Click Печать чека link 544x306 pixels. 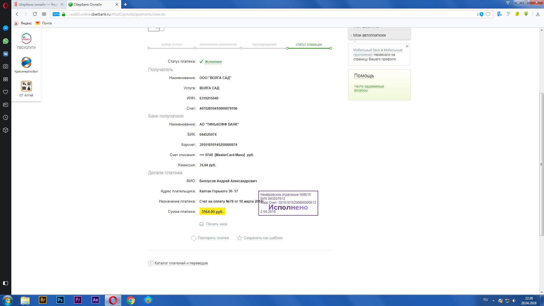coord(216,224)
